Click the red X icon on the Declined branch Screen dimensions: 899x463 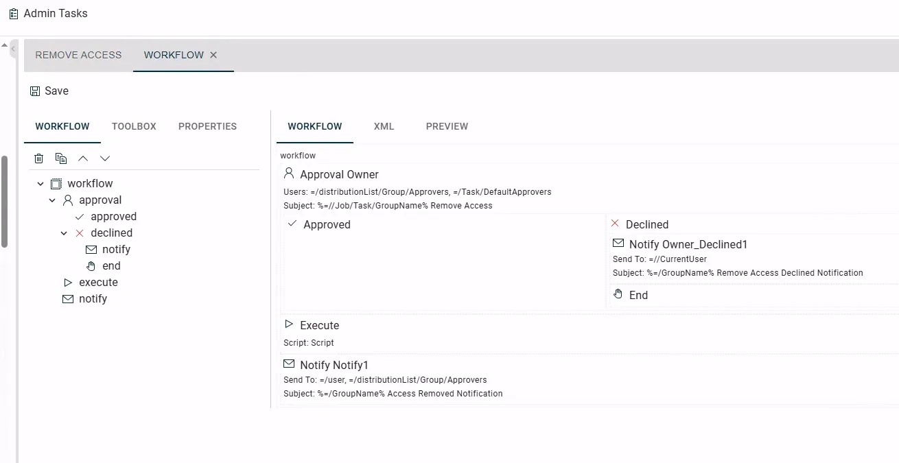coord(615,224)
